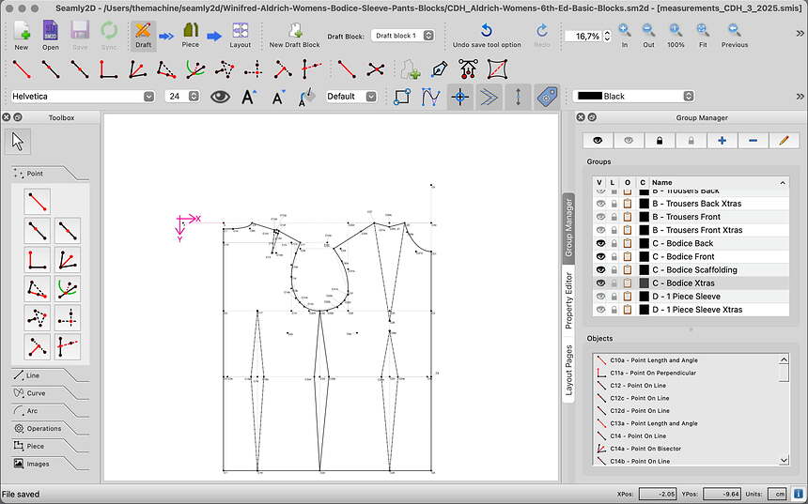Viewport: 808px width, 504px height.
Task: Select Point Length and Angle tool in Toolbox
Action: [37, 201]
